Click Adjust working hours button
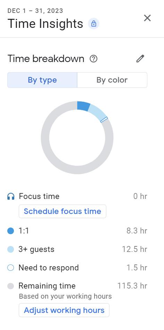The width and height of the screenshot is (164, 330). (64, 310)
